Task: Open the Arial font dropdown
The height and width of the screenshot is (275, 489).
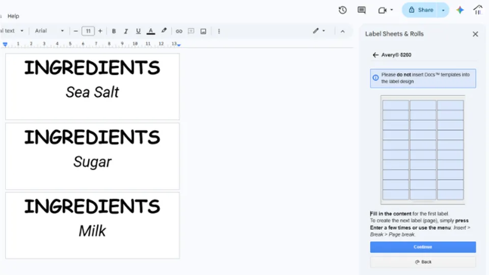Action: tap(49, 31)
